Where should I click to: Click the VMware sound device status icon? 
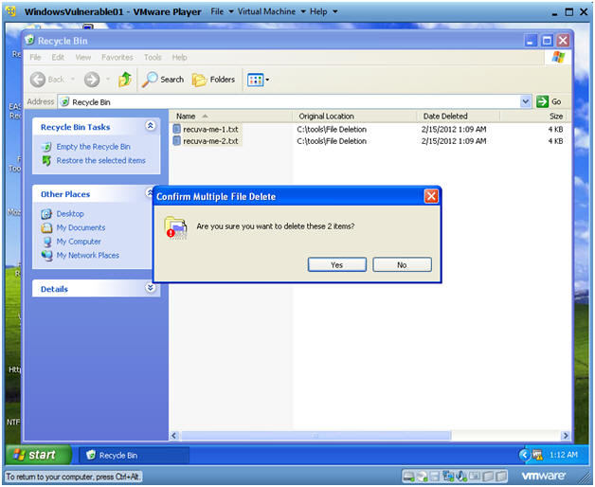(x=461, y=476)
